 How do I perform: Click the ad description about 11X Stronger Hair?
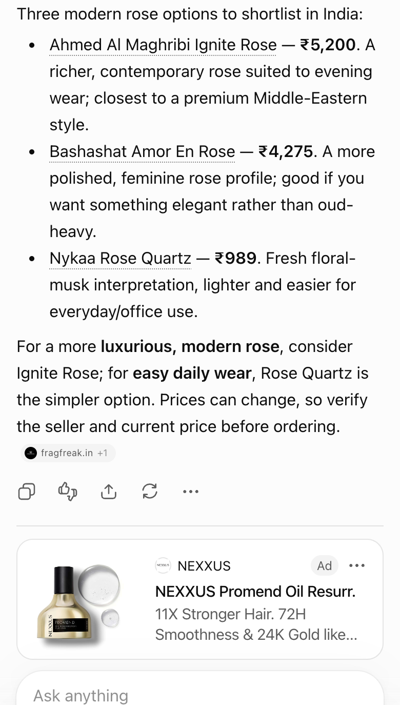pos(256,624)
